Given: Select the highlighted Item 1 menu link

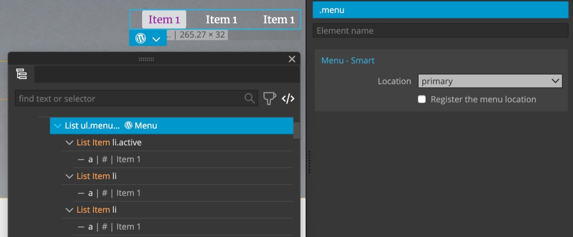Looking at the screenshot, I should pyautogui.click(x=164, y=19).
